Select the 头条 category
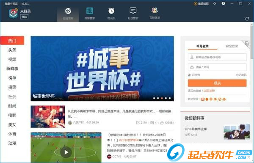This screenshot has width=254, height=163. [x=12, y=50]
